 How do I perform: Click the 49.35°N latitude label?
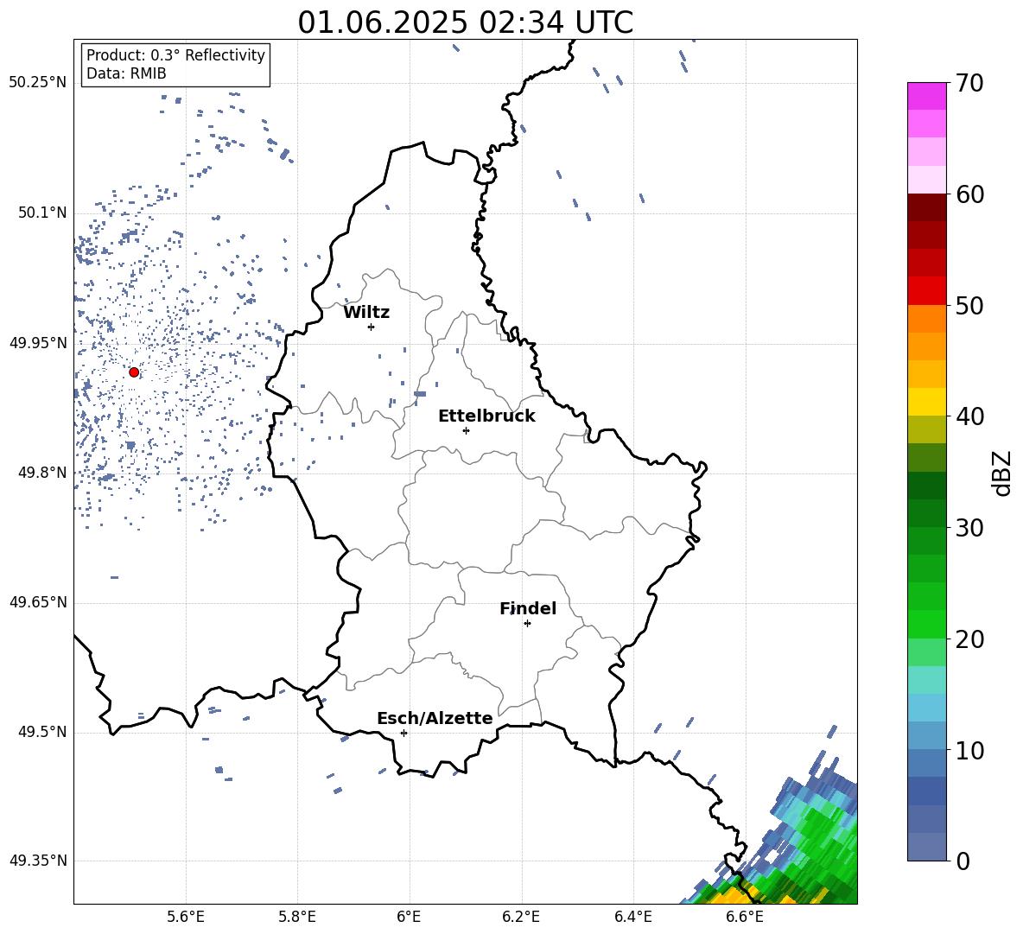38,861
